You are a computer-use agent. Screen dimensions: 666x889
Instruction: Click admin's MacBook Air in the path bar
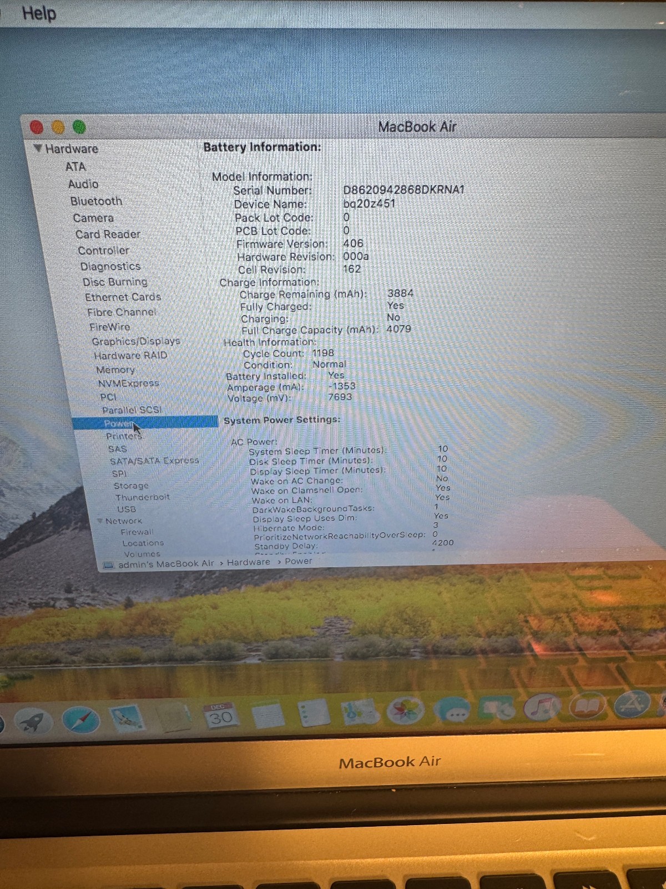[x=166, y=564]
